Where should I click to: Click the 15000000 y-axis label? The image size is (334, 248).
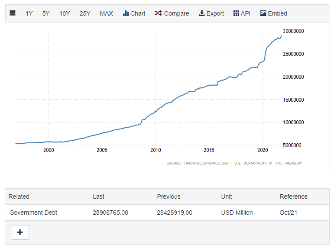tap(293, 100)
